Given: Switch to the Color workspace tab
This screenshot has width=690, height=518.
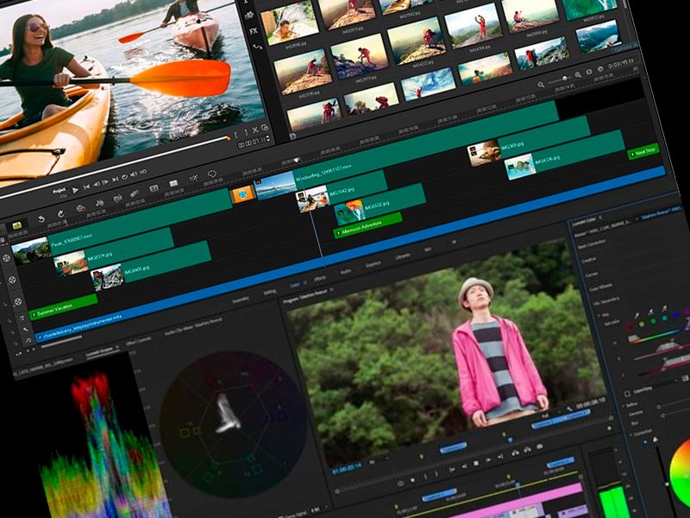Looking at the screenshot, I should [x=295, y=286].
